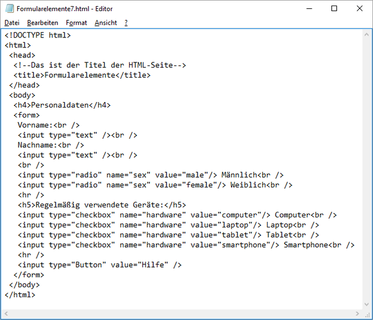The image size is (373, 320).
Task: Click the vertical scrollbar up arrow
Action: [x=366, y=35]
